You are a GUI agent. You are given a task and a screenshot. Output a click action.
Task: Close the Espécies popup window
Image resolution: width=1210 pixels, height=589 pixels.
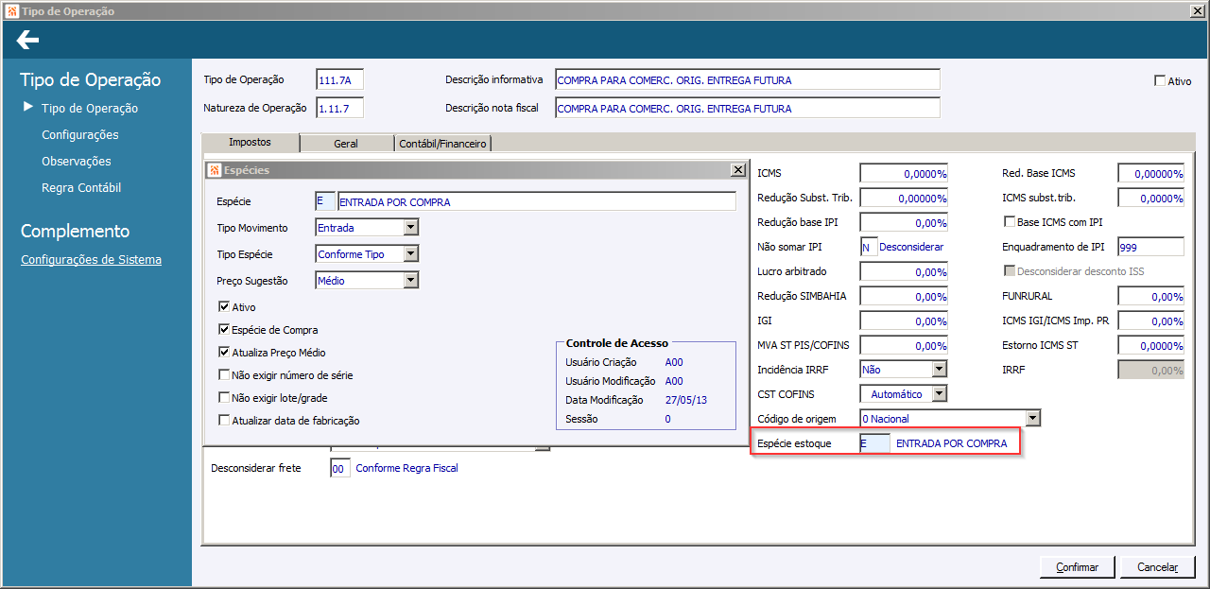point(737,170)
